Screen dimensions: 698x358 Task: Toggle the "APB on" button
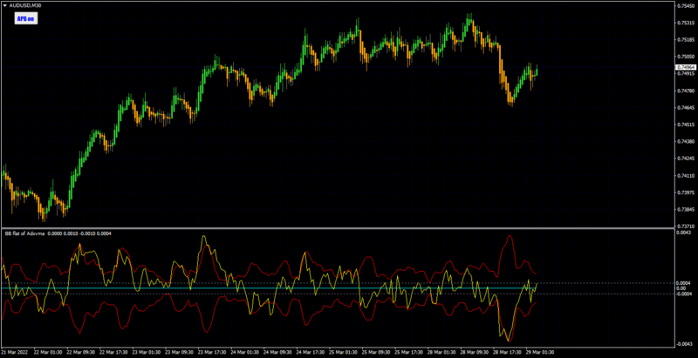pos(26,18)
